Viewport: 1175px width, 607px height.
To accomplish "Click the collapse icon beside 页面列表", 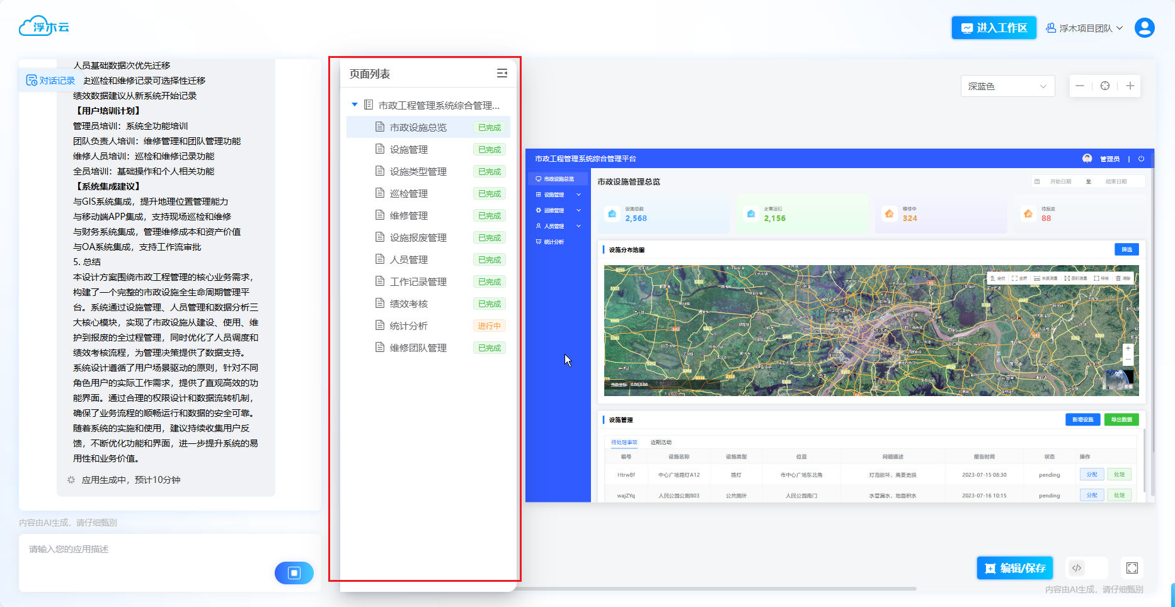I will click(x=502, y=74).
